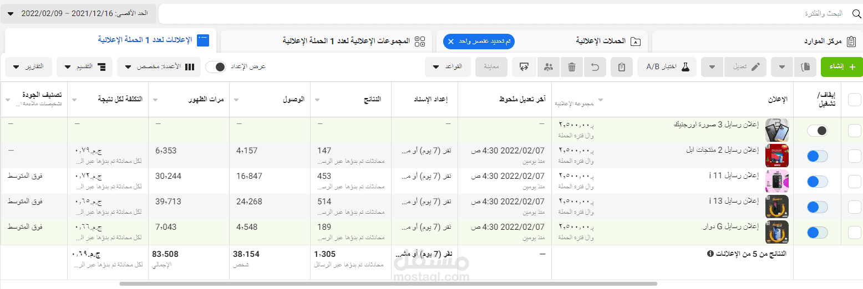
Task: Click the trash delete icon
Action: pos(572,67)
